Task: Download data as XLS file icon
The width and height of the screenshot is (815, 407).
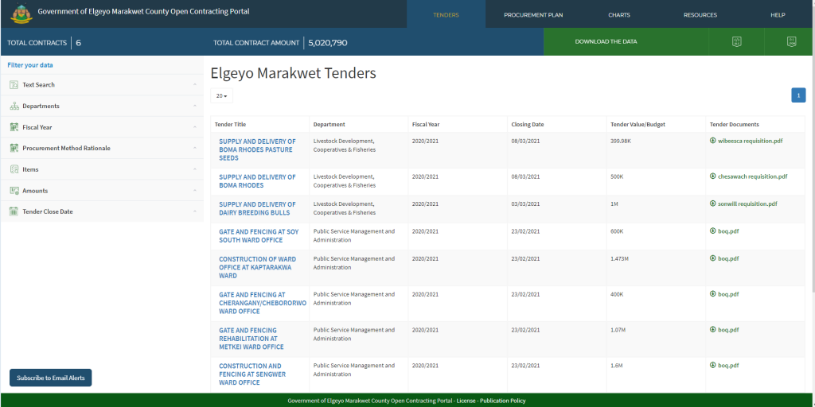Action: point(736,41)
